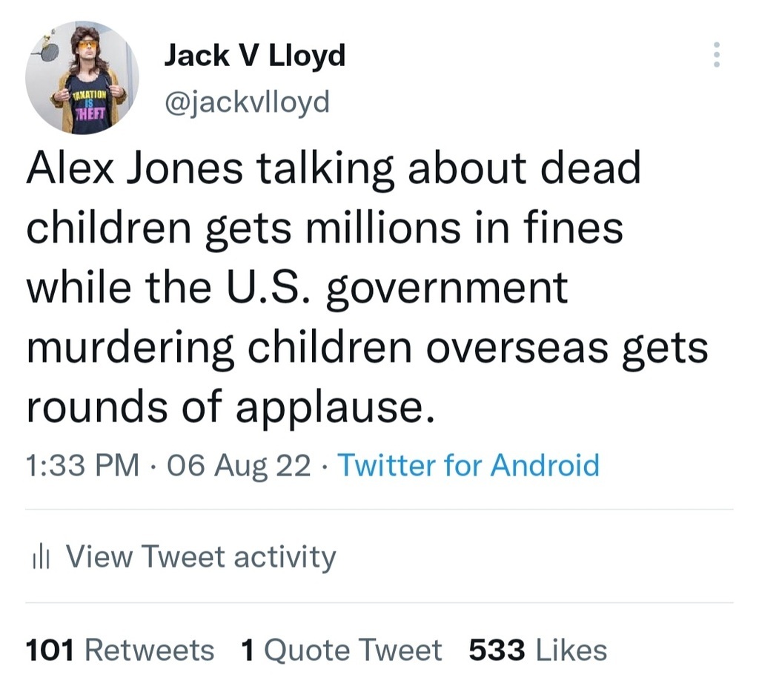Click the tweet activity bar chart icon
The width and height of the screenshot is (759, 692).
pyautogui.click(x=37, y=556)
